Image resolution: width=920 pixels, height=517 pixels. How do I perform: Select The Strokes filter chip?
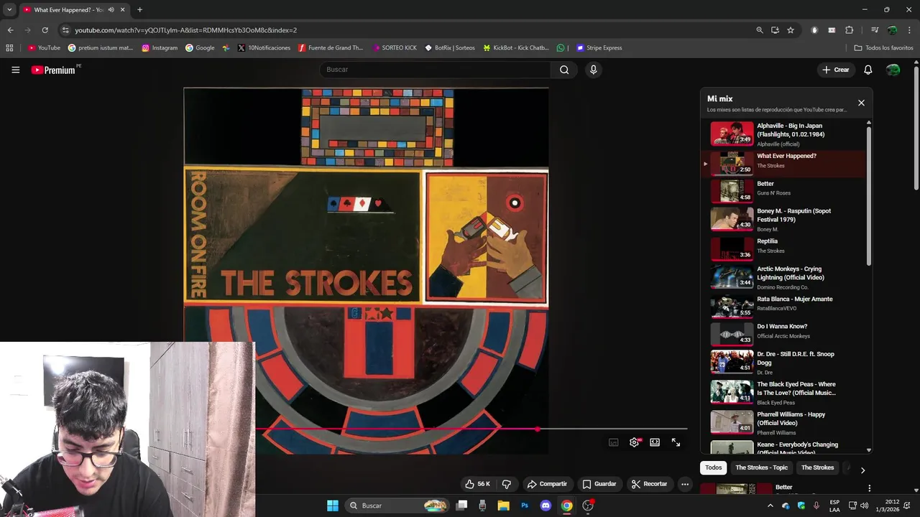(817, 467)
